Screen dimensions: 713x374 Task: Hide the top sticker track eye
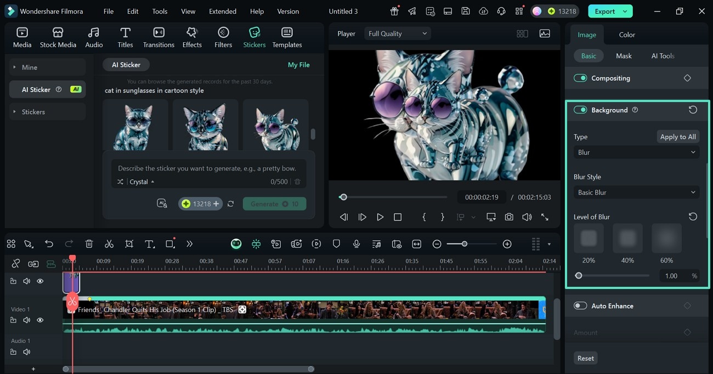point(40,281)
